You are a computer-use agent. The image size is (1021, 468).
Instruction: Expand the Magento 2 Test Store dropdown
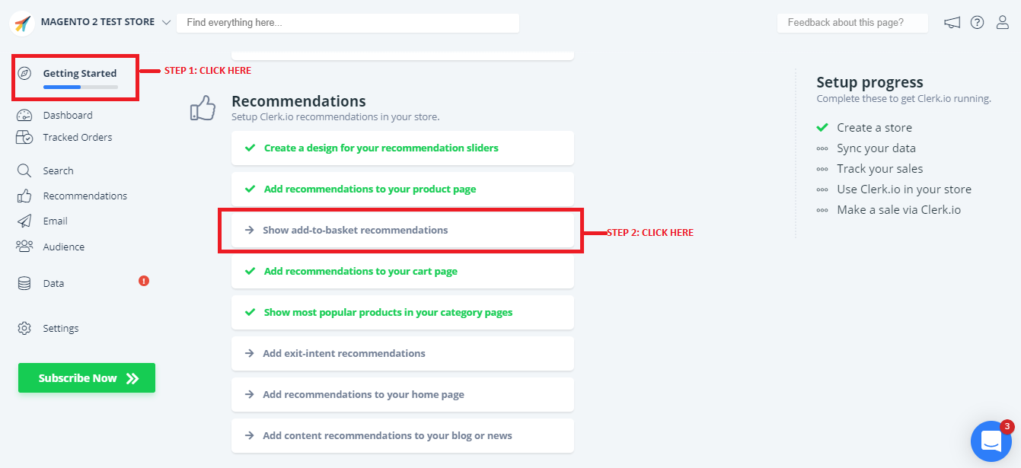pyautogui.click(x=166, y=23)
